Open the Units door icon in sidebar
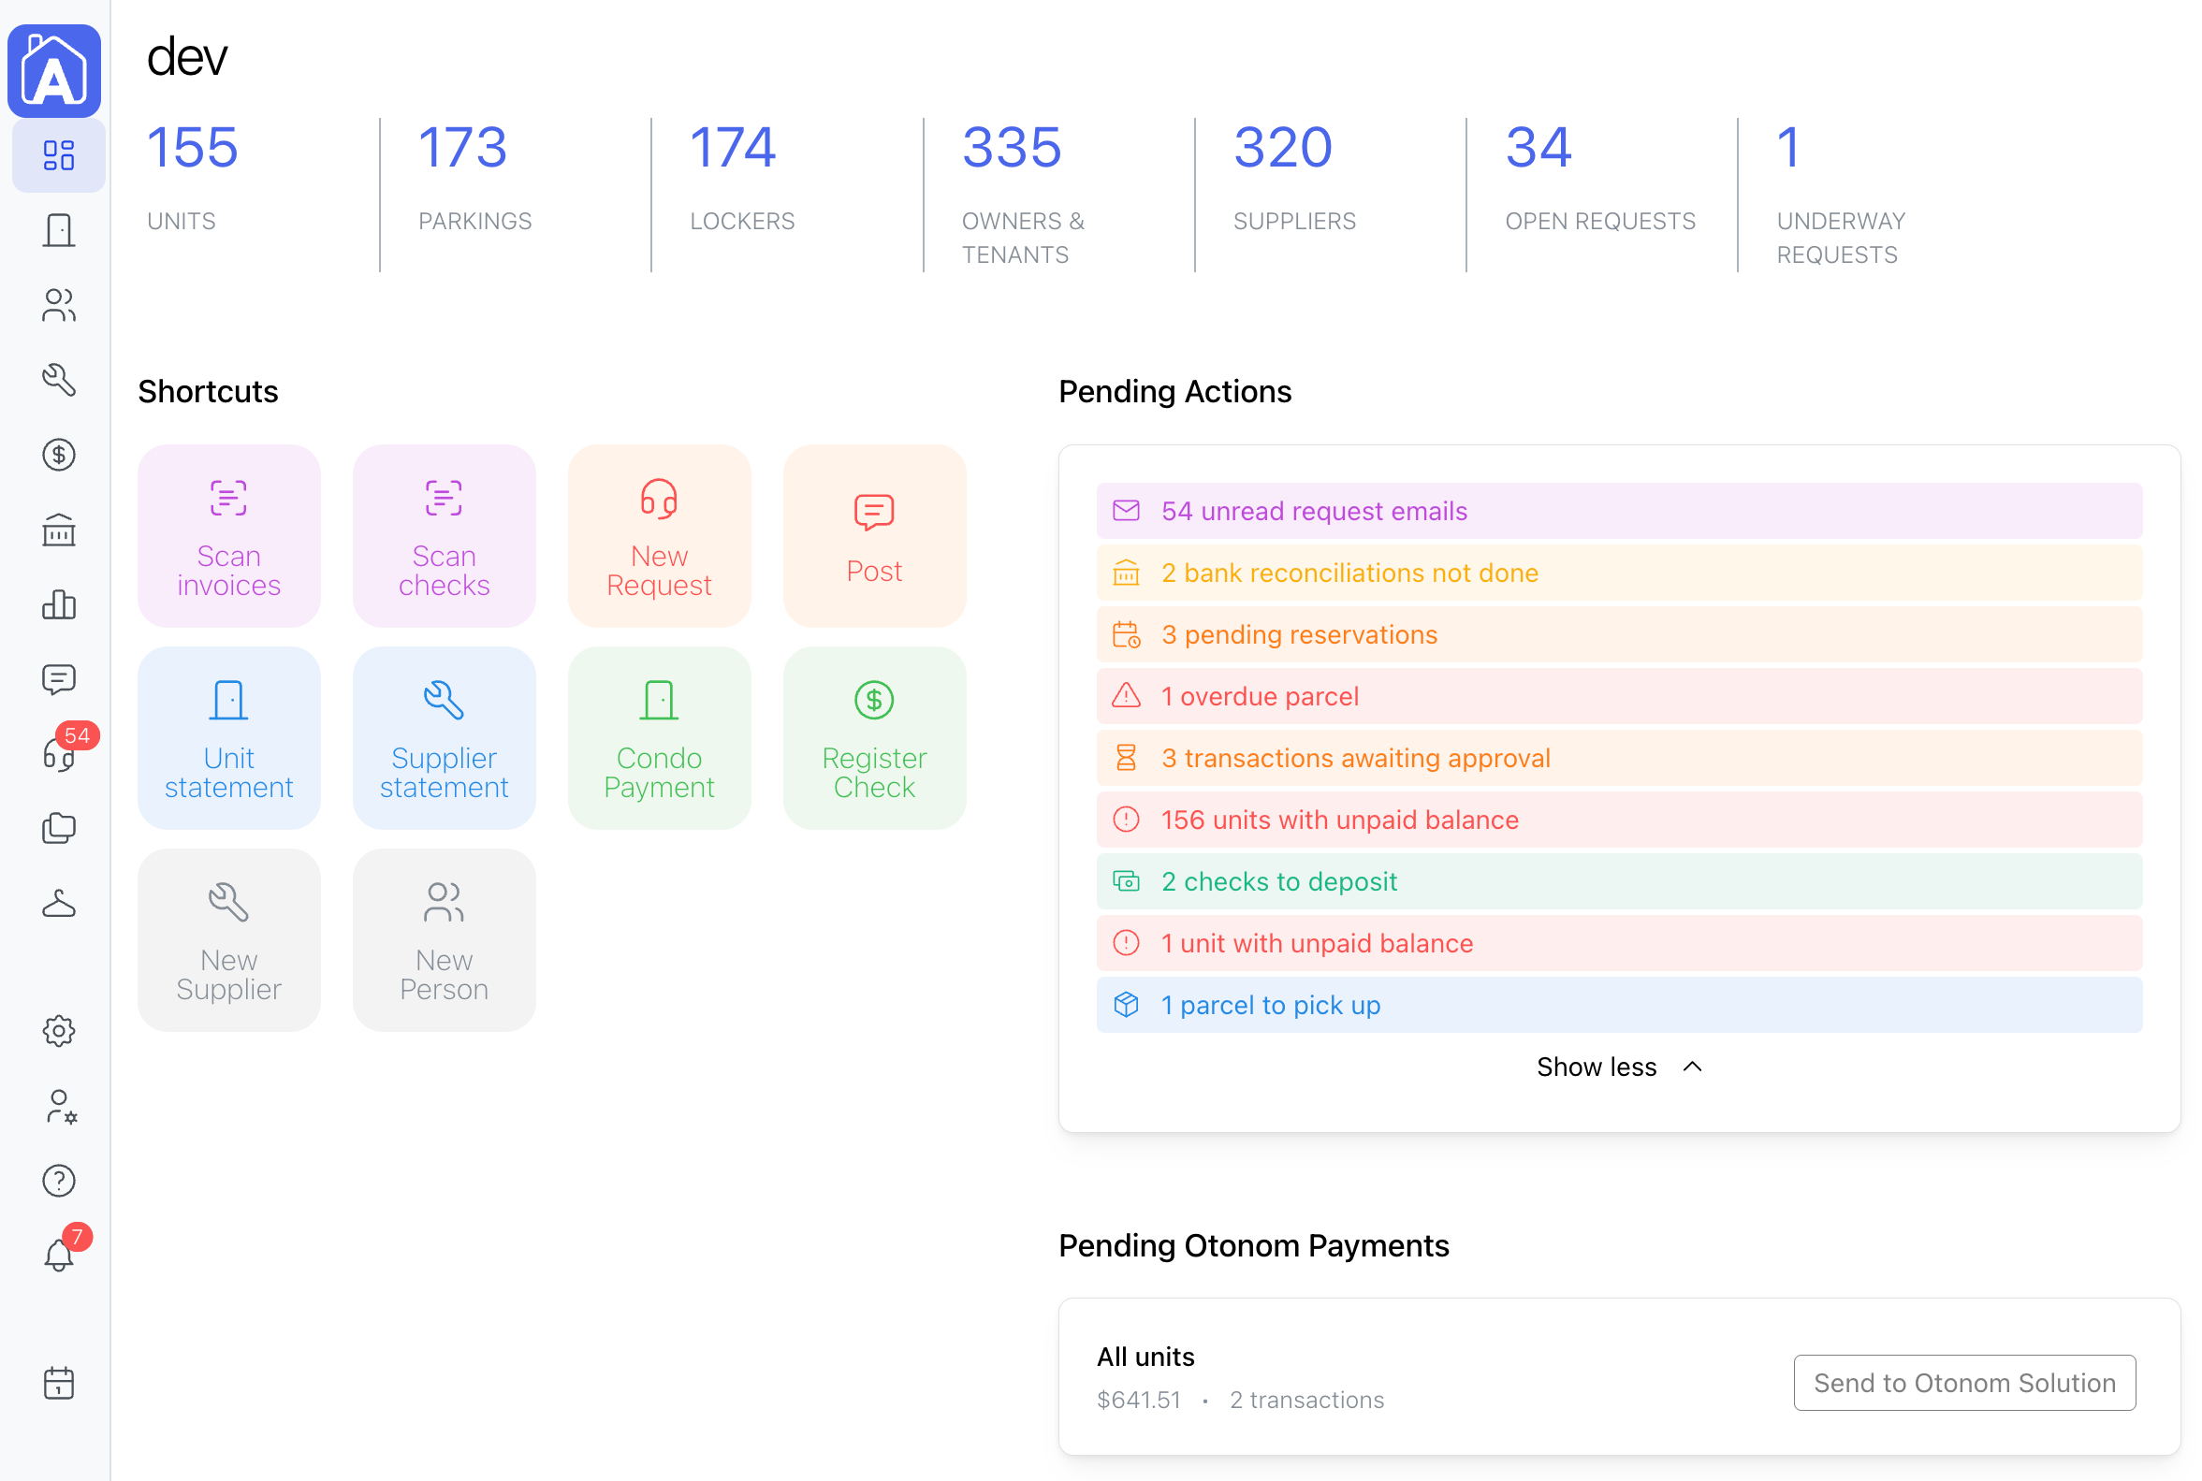Viewport: 2202px width, 1481px height. pos(59,229)
